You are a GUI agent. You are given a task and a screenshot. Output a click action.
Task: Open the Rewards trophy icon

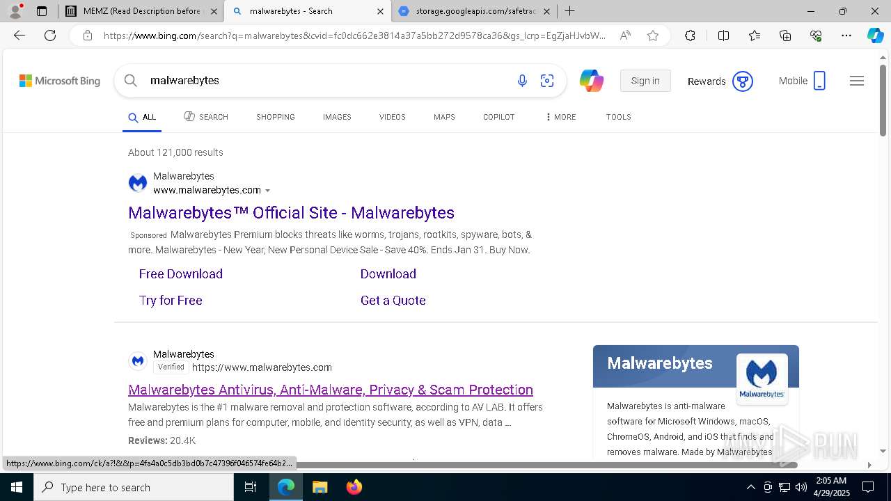[743, 81]
